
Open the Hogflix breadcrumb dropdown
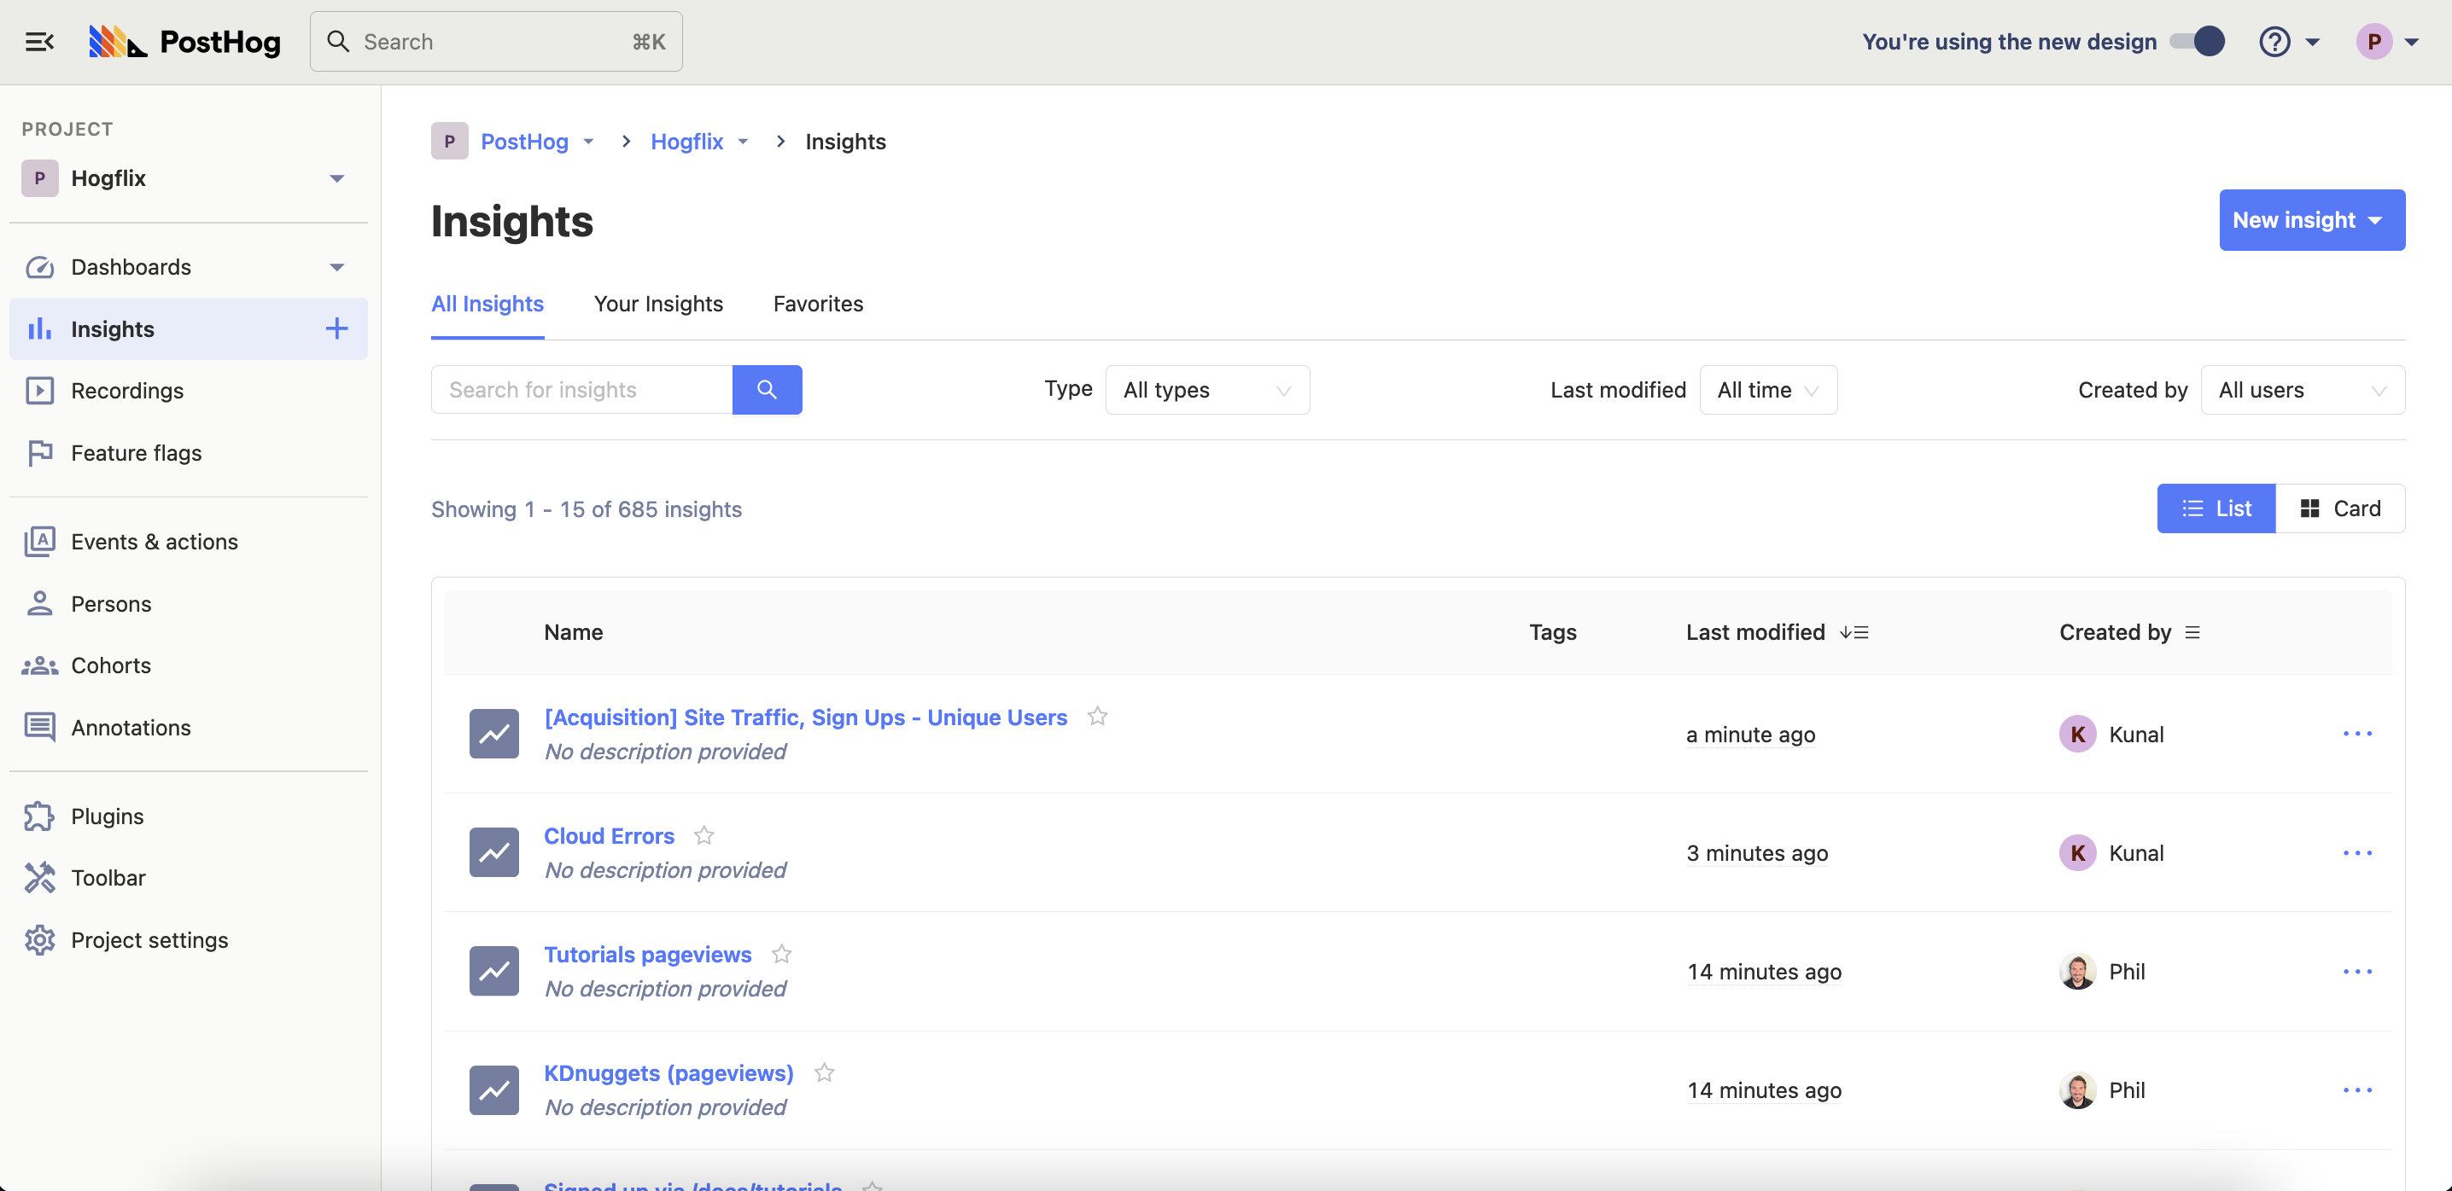coord(743,141)
